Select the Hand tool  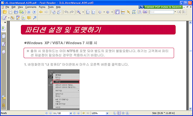coord(117,12)
